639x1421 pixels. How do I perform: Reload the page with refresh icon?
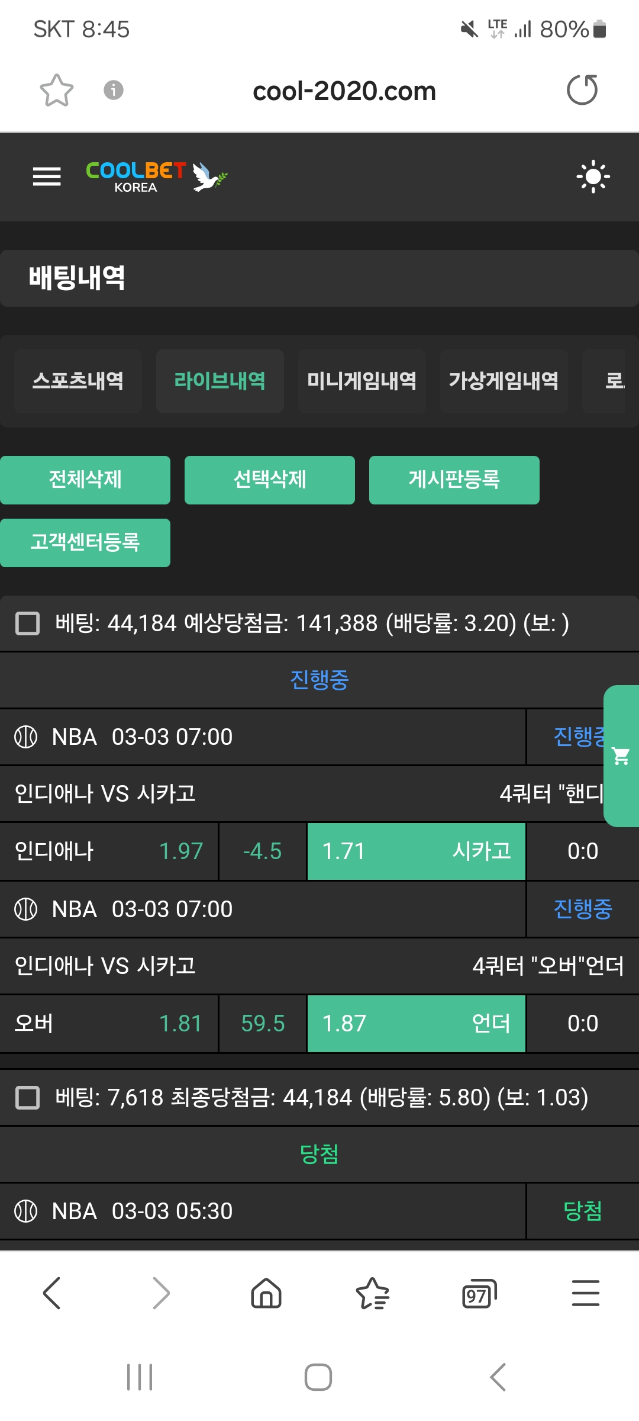tap(582, 91)
